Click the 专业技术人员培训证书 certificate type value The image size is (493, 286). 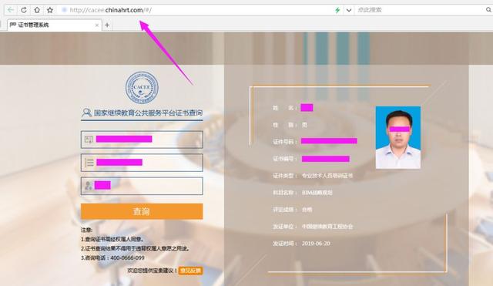(x=327, y=176)
